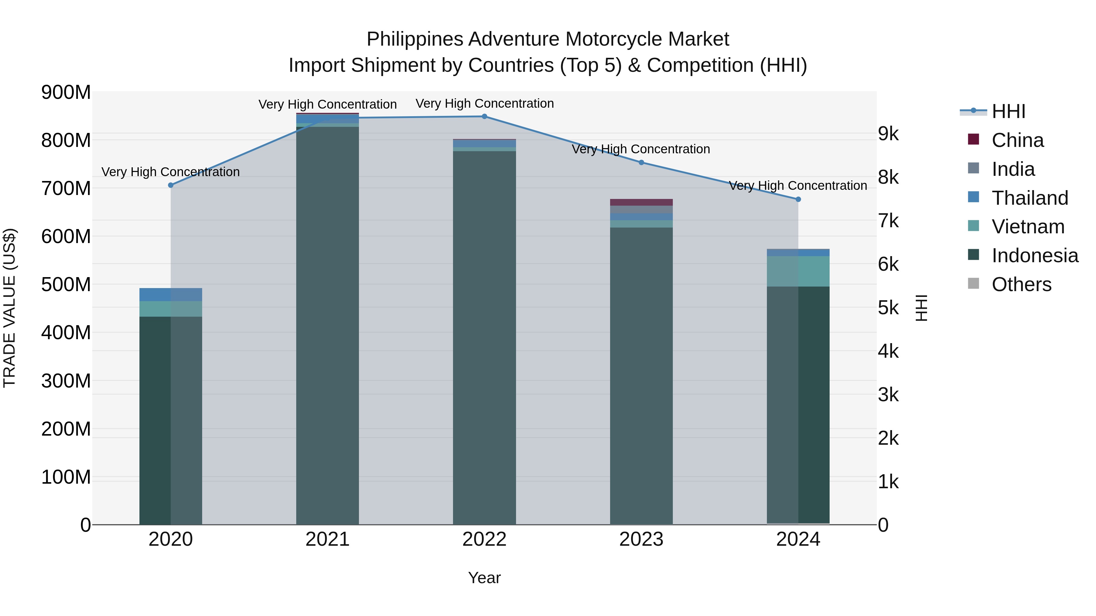Click the India gray-blue legend swatch
The width and height of the screenshot is (1096, 616).
(974, 168)
